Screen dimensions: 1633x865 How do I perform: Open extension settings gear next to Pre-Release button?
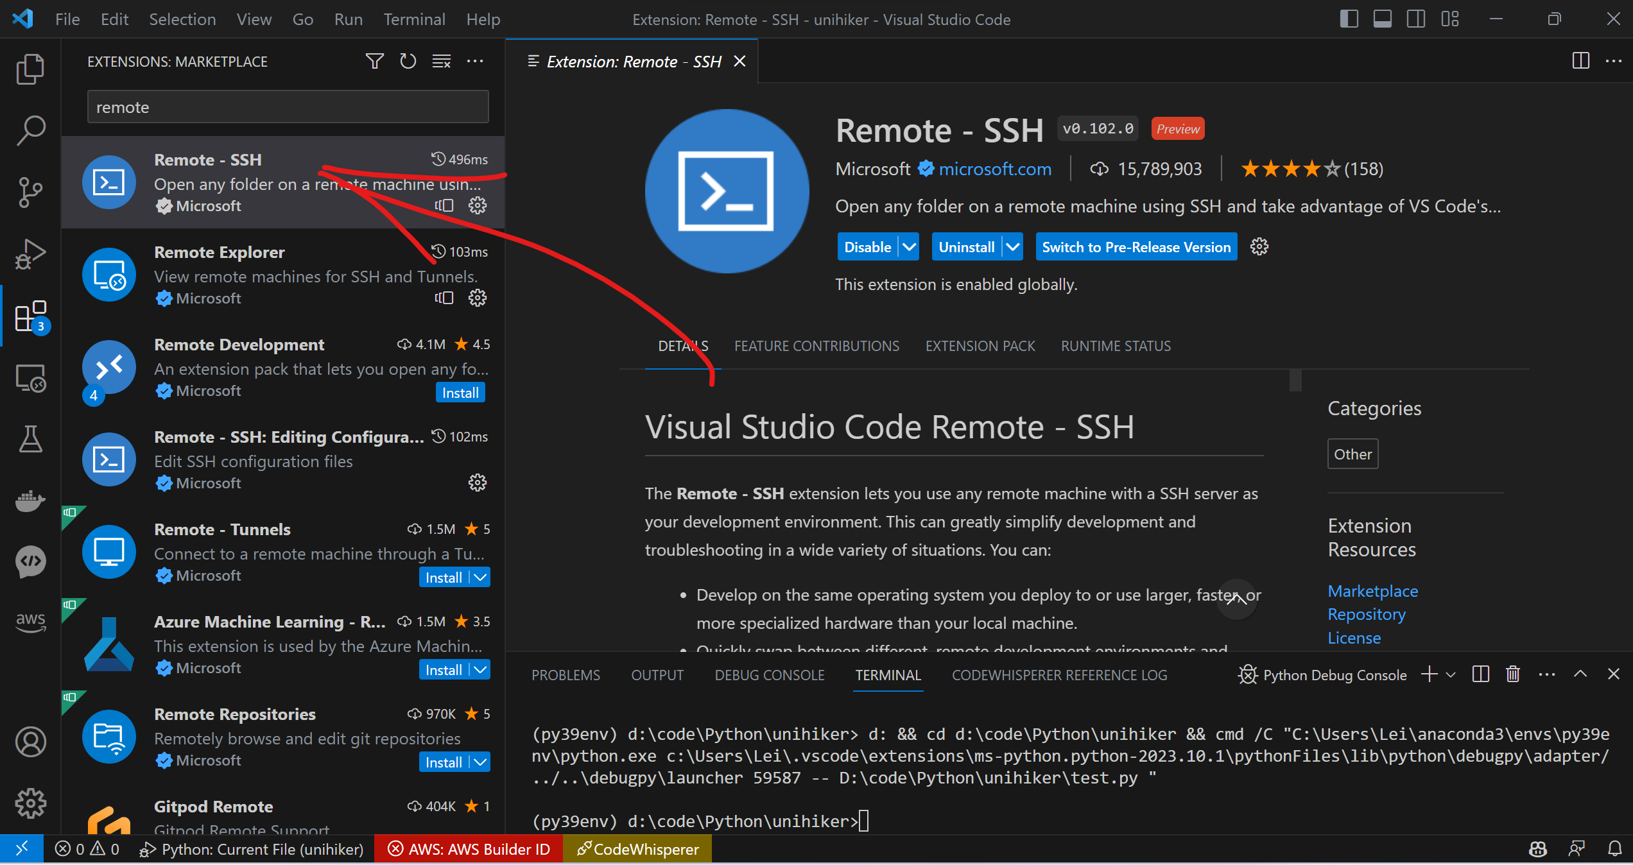point(1259,246)
